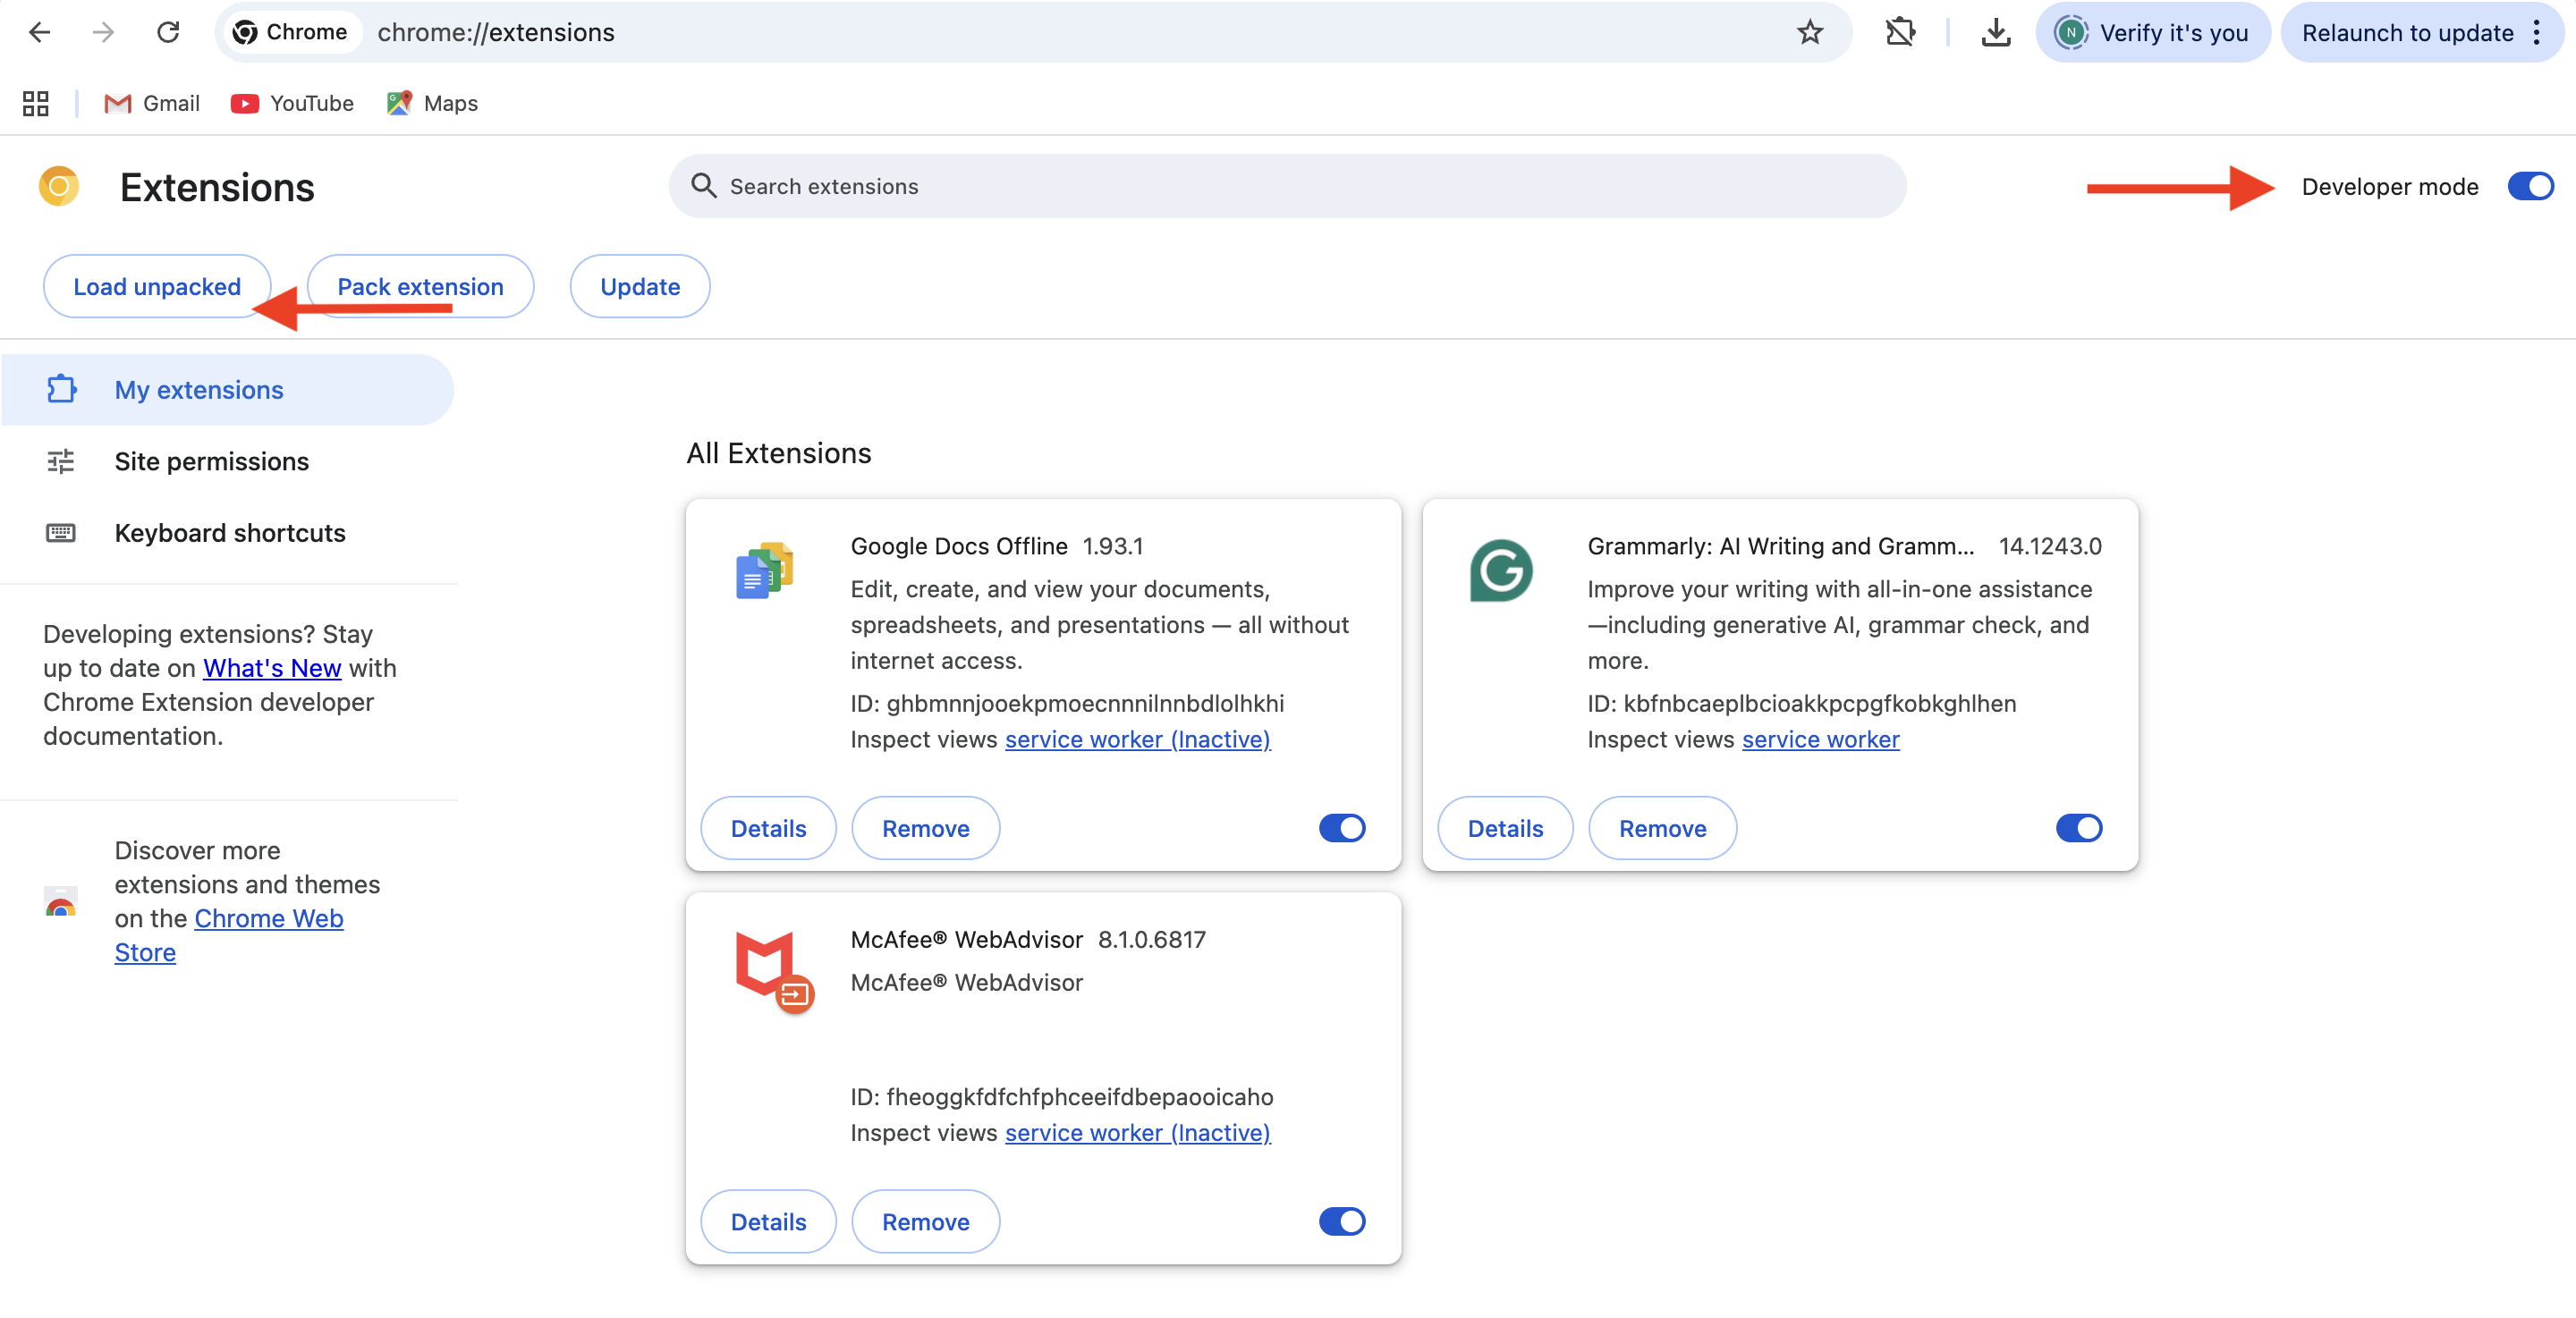
Task: Disable McAfee WebAdvisor extension toggle
Action: 1342,1221
